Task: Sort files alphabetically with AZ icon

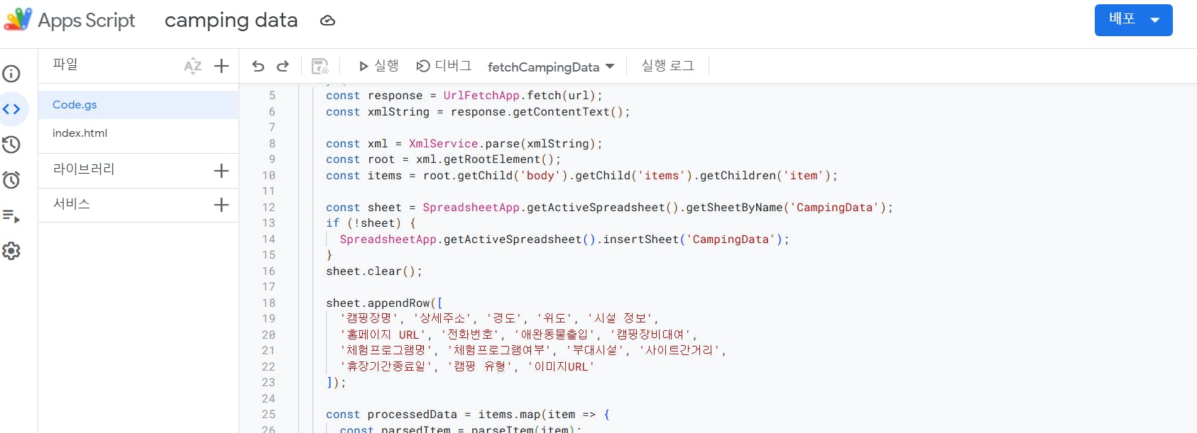Action: (x=193, y=66)
